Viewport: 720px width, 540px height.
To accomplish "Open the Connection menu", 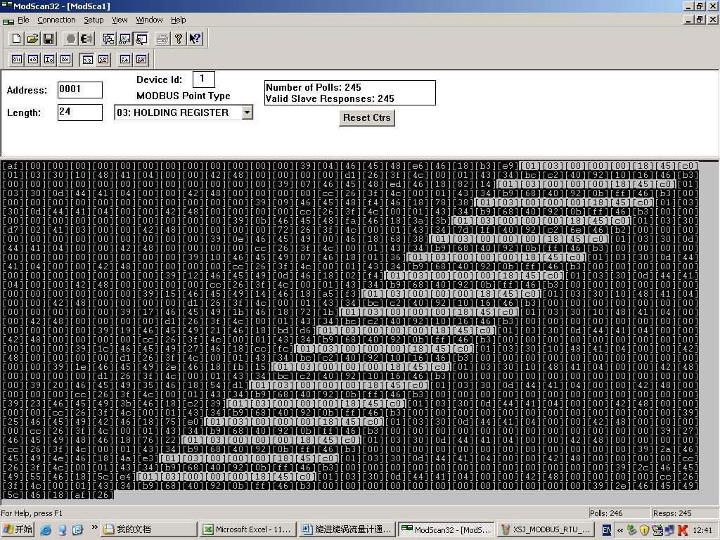I will coord(56,20).
